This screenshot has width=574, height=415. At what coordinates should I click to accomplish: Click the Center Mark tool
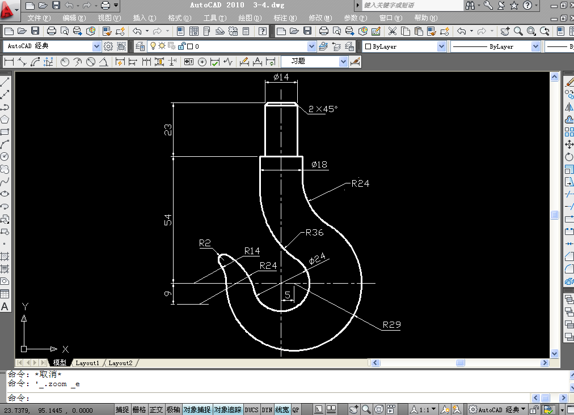(202, 62)
